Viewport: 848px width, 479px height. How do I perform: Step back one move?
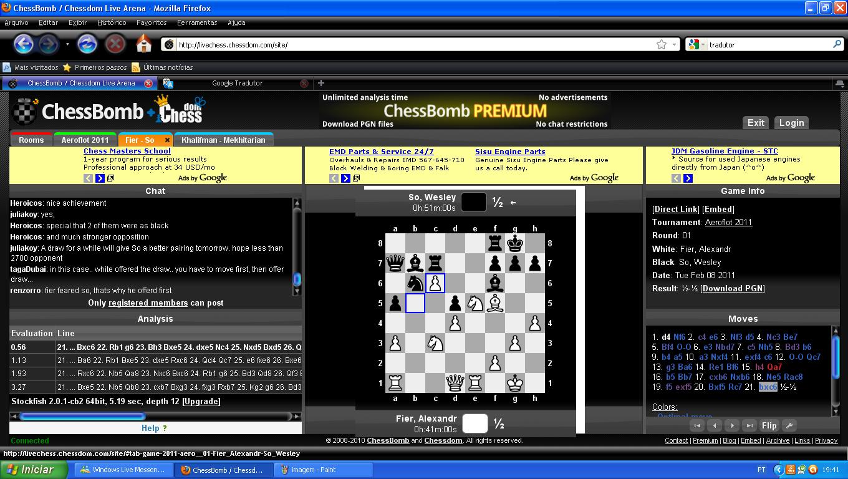coord(715,425)
